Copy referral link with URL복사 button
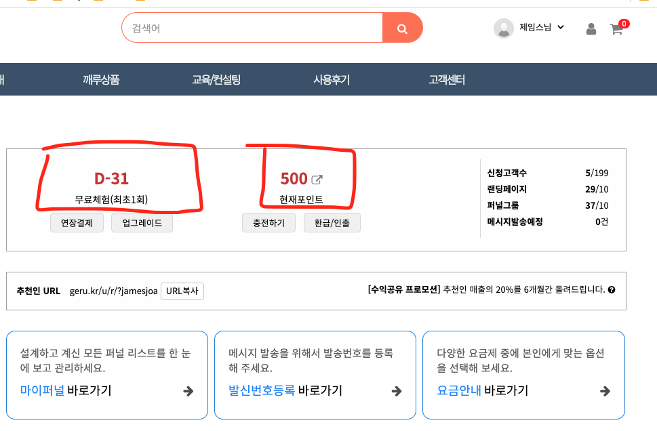This screenshot has width=657, height=431. (182, 291)
